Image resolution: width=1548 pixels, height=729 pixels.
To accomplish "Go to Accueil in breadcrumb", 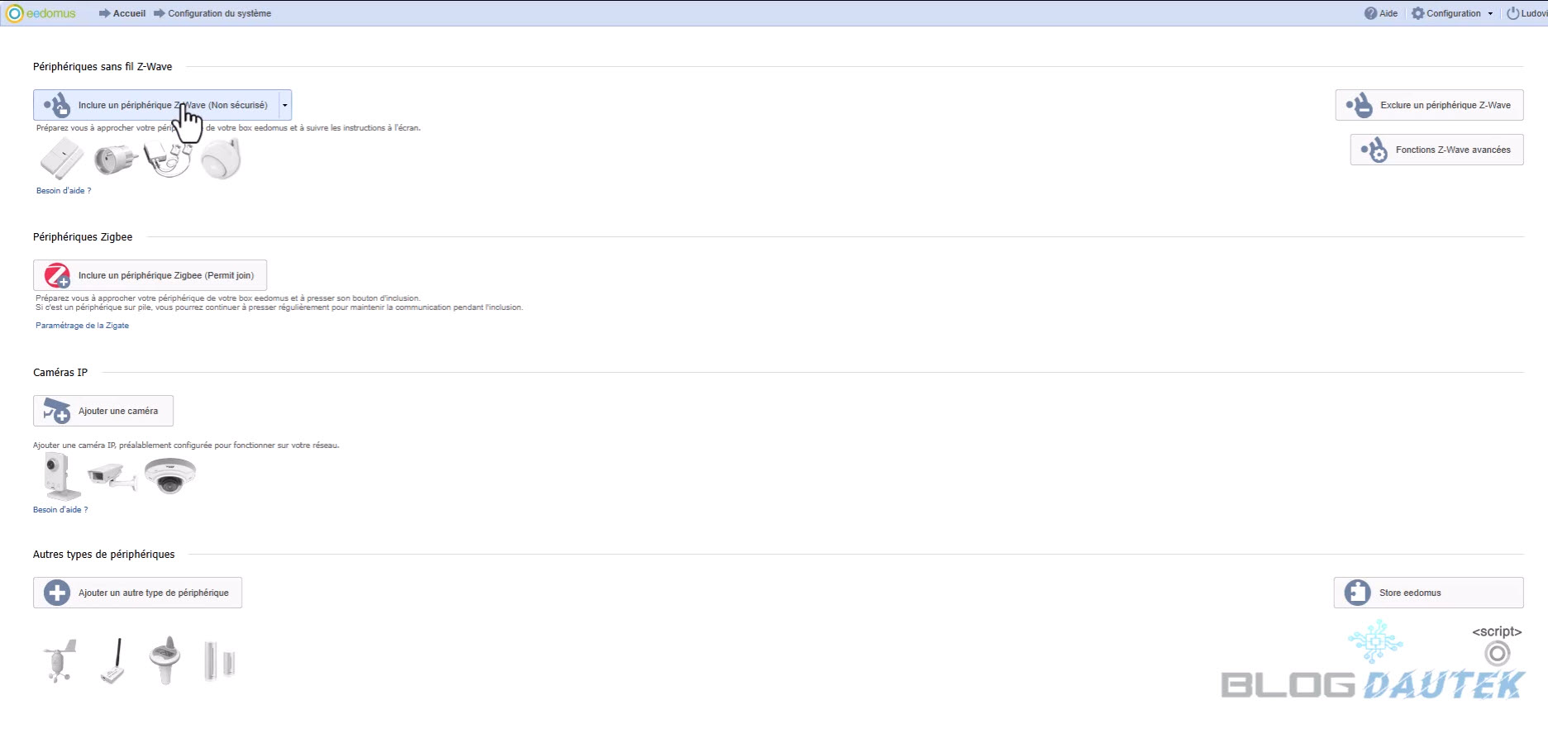I will (129, 13).
